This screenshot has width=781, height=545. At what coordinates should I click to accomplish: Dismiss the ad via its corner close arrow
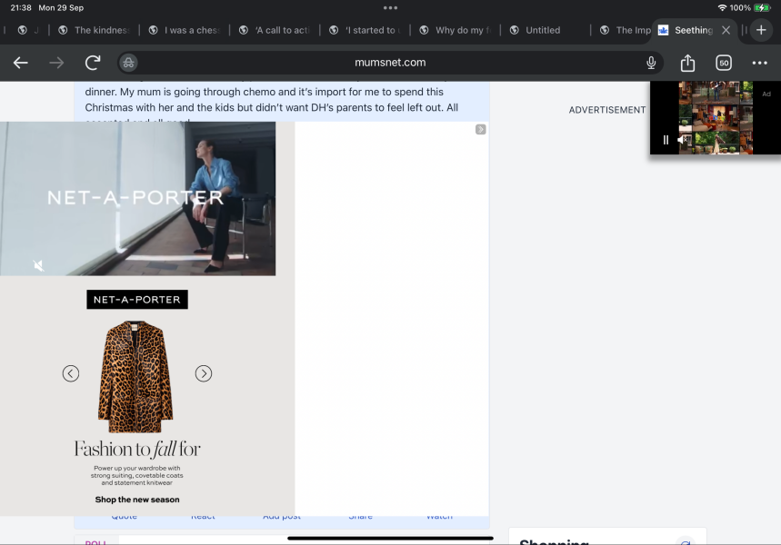(480, 129)
